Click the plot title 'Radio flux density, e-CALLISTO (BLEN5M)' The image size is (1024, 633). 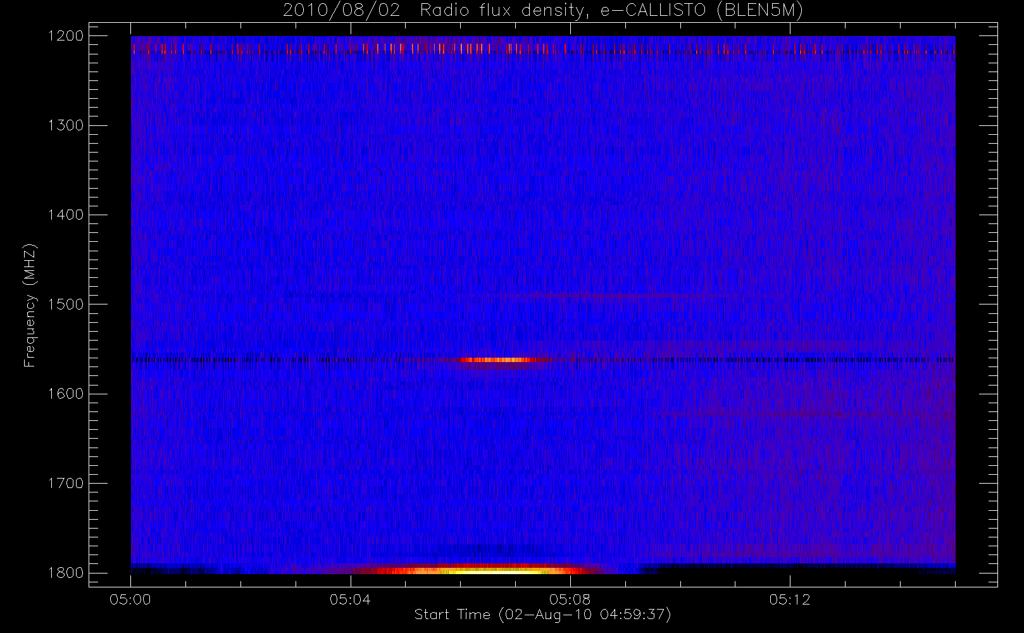(611, 11)
